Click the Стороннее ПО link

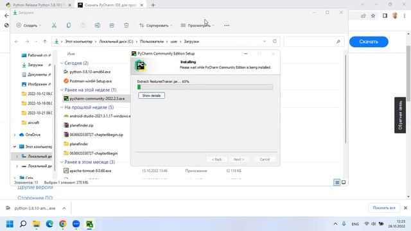coord(35,198)
